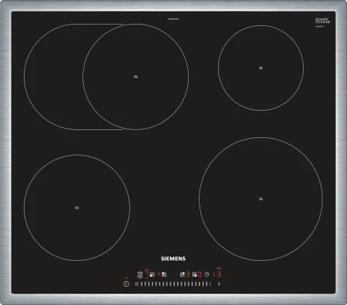The image size is (347, 305).
Task: Select the zone icon beside red 3
Action: (x=182, y=275)
